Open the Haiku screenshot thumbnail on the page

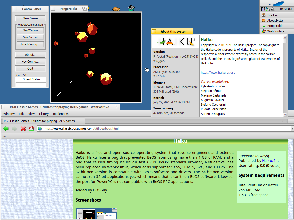(x=96, y=213)
